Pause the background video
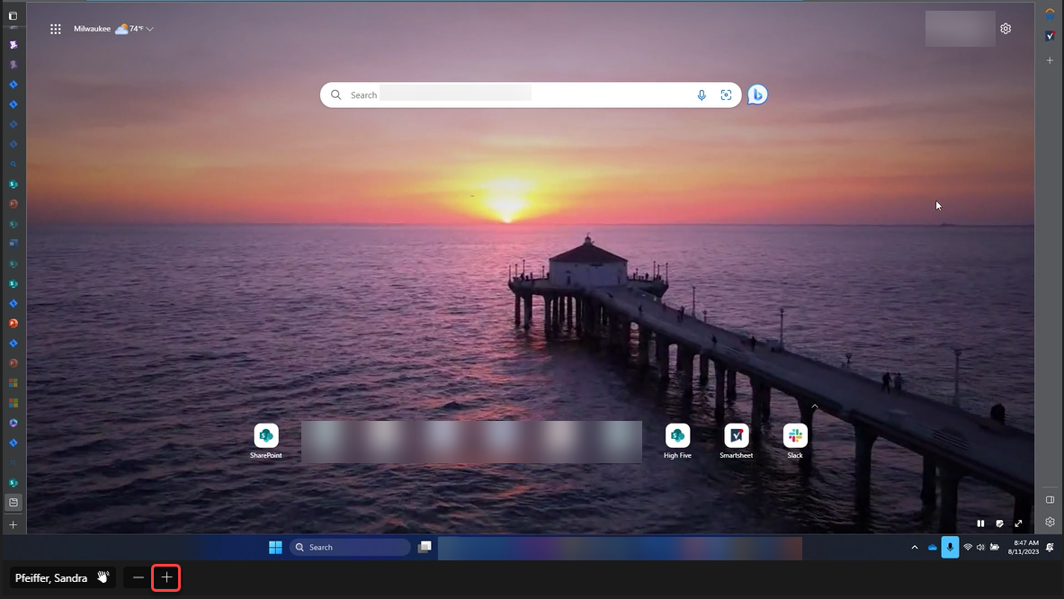The image size is (1064, 599). point(980,523)
